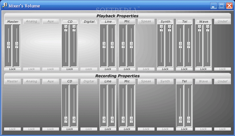Toggle Lock under Playback Tel

coord(184,69)
